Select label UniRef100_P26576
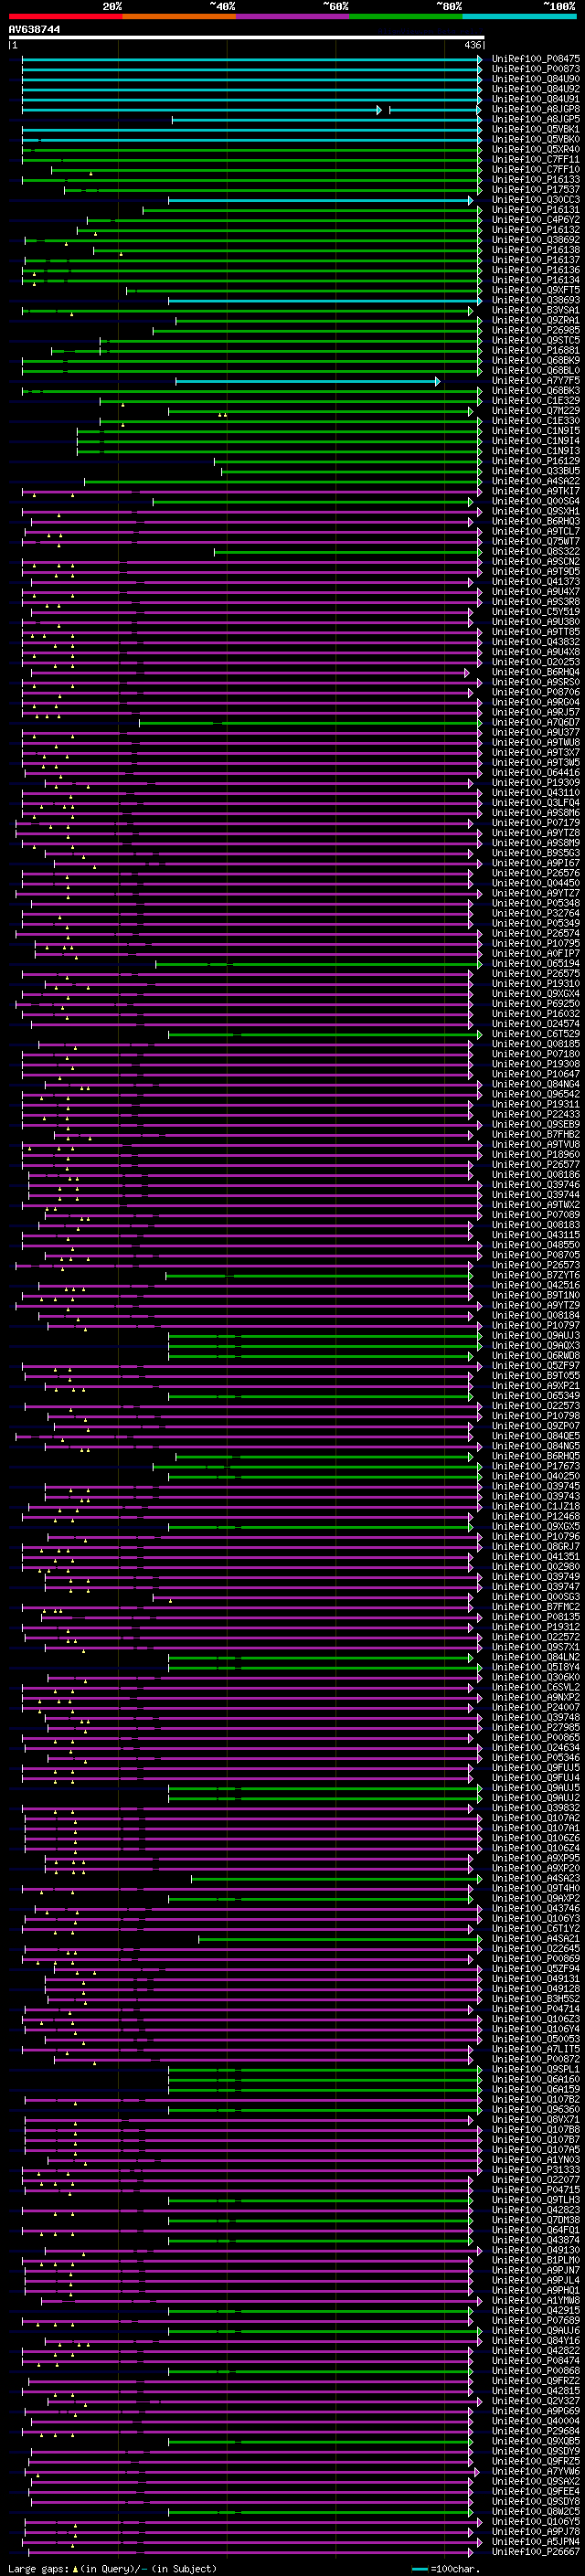Viewport: 585px width, 2576px height. point(536,873)
